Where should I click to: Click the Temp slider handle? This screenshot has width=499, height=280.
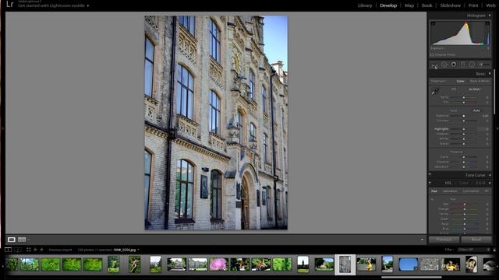pyautogui.click(x=464, y=97)
